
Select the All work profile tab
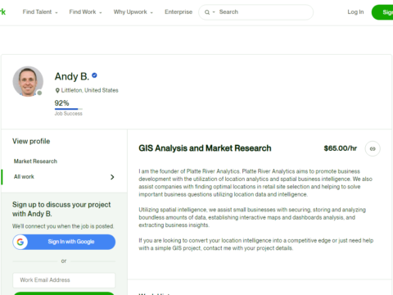(x=24, y=177)
